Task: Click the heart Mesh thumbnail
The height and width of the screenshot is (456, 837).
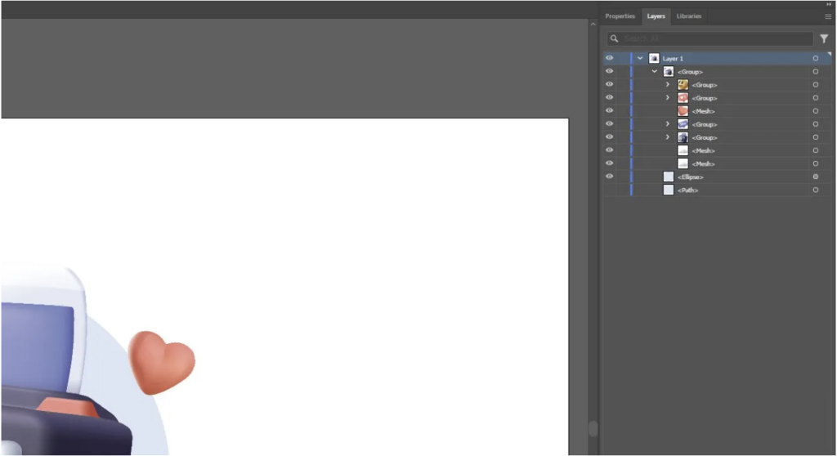Action: click(x=683, y=111)
